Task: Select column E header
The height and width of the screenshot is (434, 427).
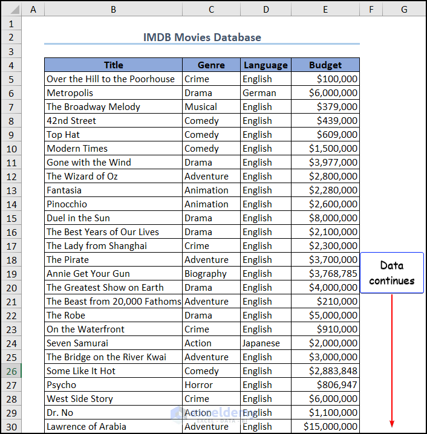Action: coord(325,10)
